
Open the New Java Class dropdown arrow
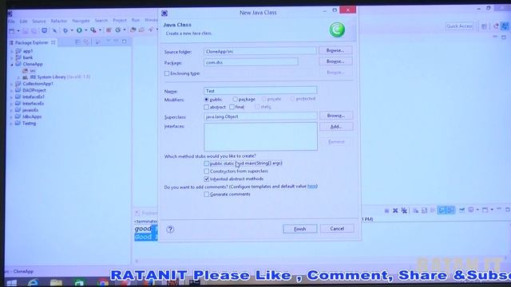[x=125, y=30]
